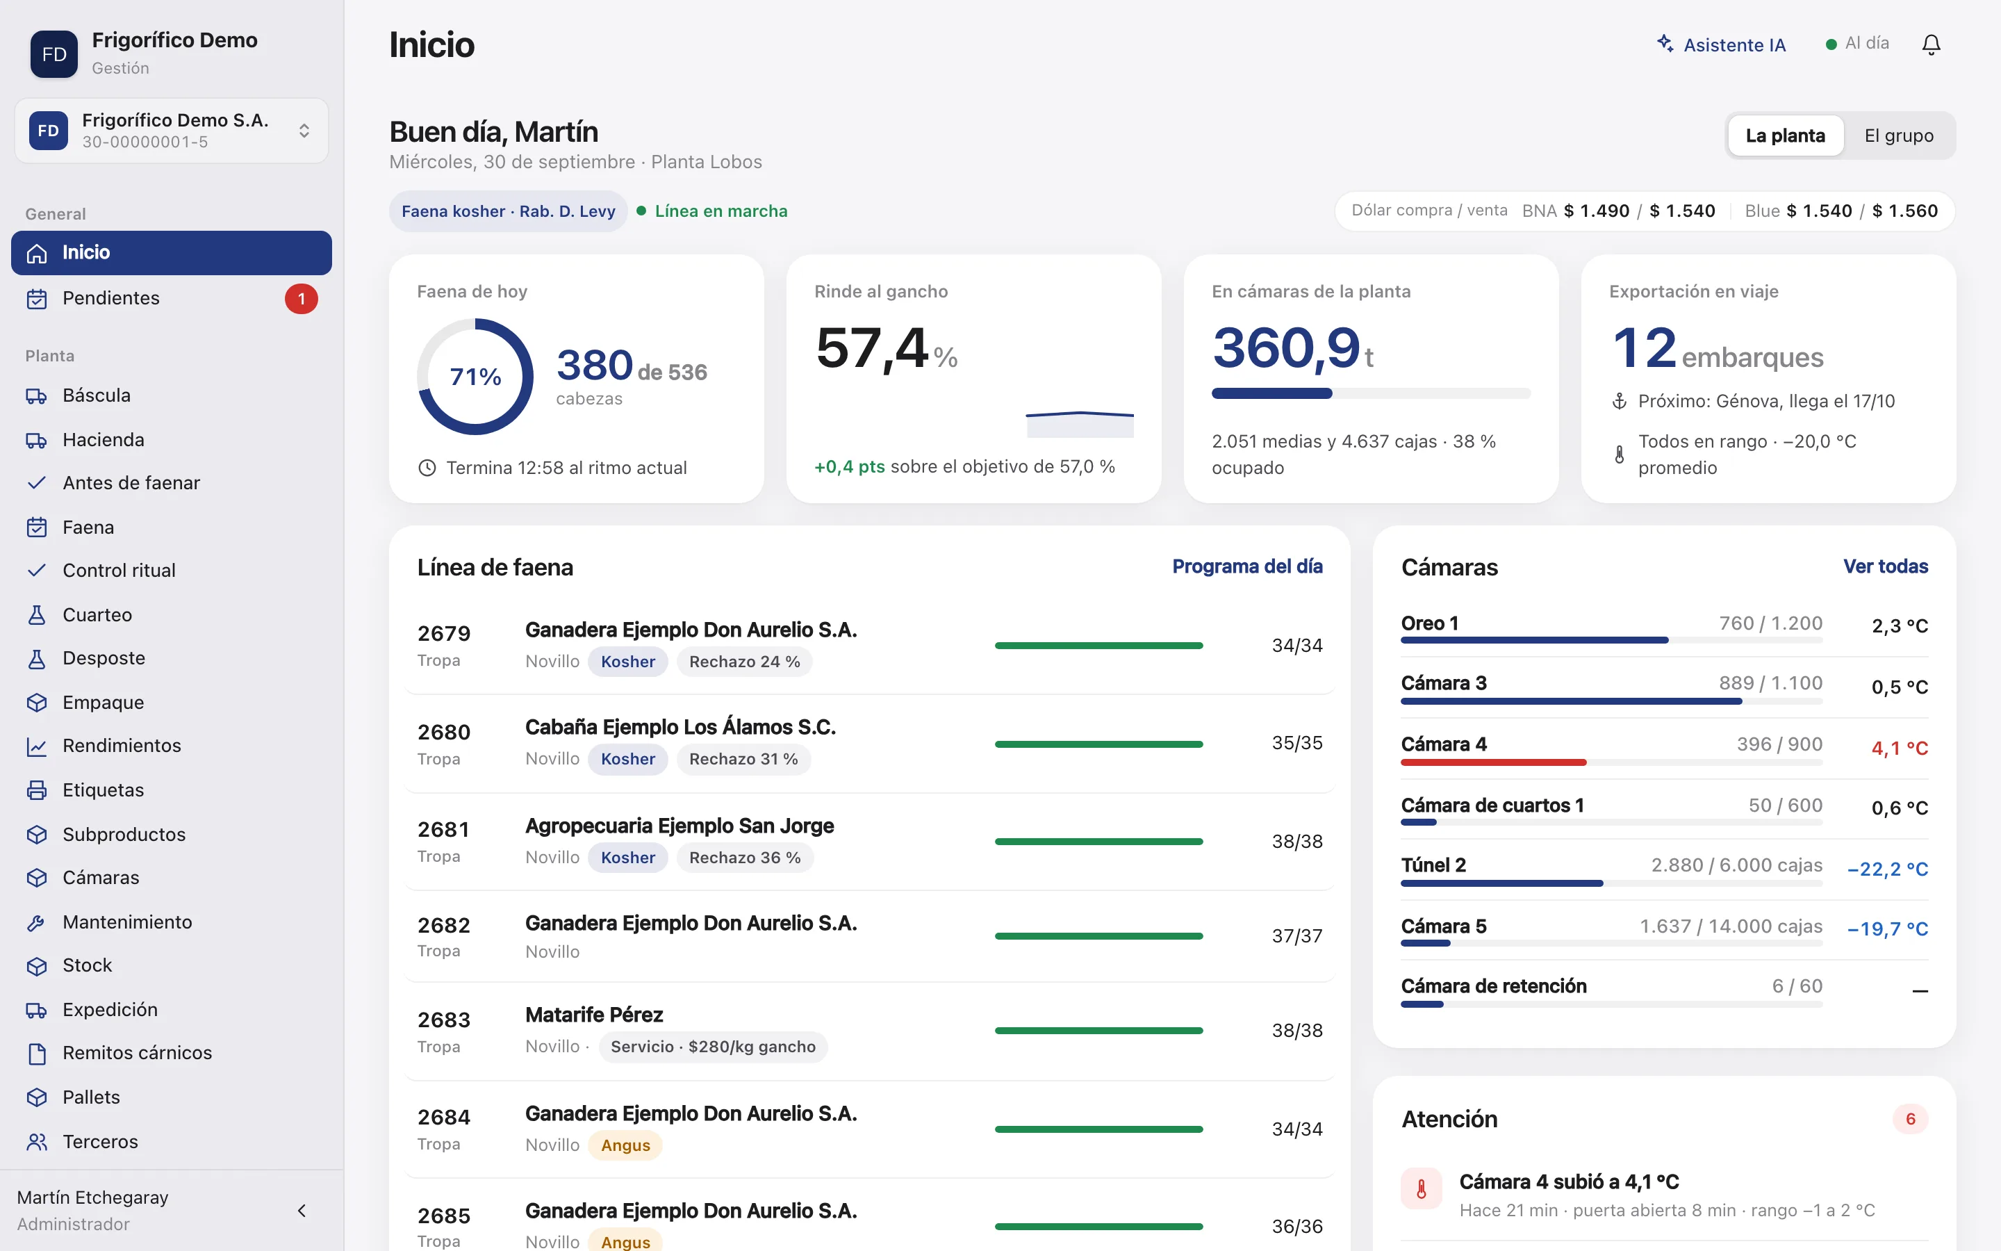The height and width of the screenshot is (1251, 2001).
Task: Open the Programa del día link
Action: 1247,566
